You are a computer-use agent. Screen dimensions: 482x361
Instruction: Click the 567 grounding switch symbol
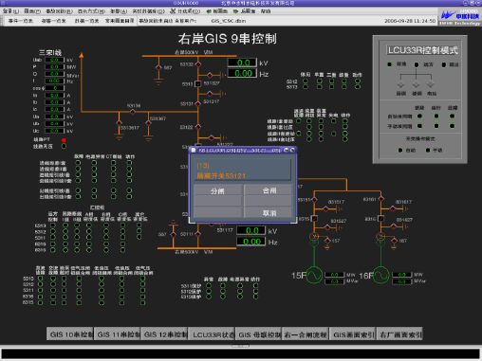click(158, 67)
